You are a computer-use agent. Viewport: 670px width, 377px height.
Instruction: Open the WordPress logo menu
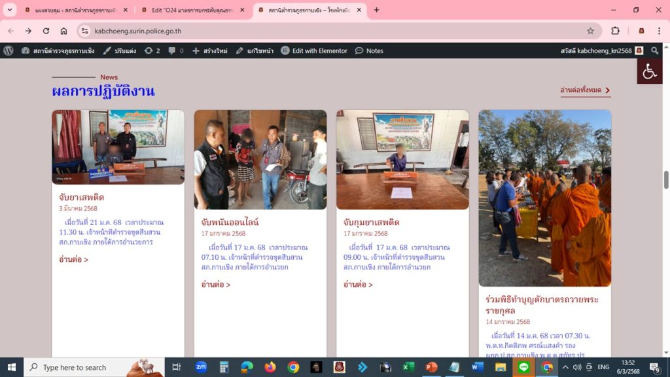click(9, 50)
